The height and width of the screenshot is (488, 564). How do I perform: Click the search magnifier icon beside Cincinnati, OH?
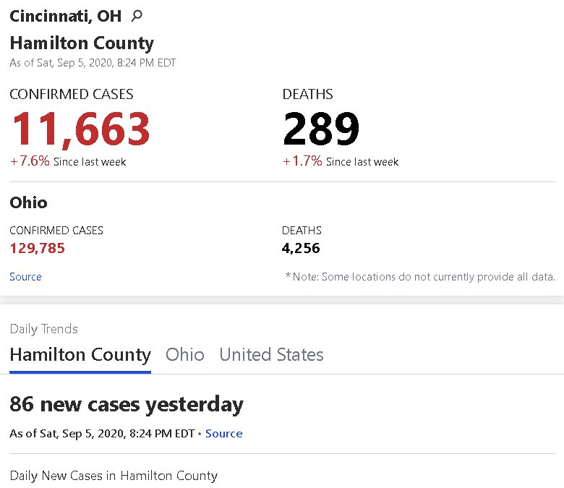tap(137, 16)
